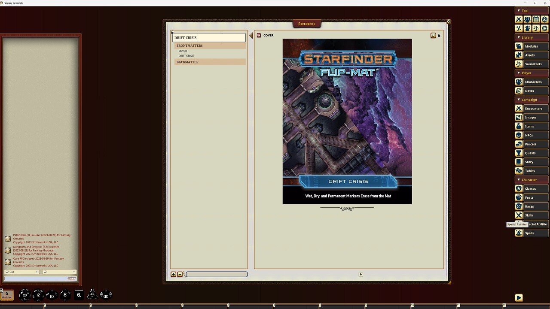Toggle the page view icon beside the lock

click(x=433, y=35)
